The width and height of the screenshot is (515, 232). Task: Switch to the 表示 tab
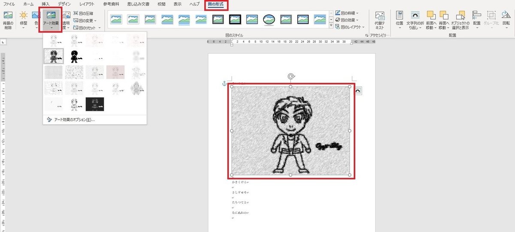click(178, 4)
